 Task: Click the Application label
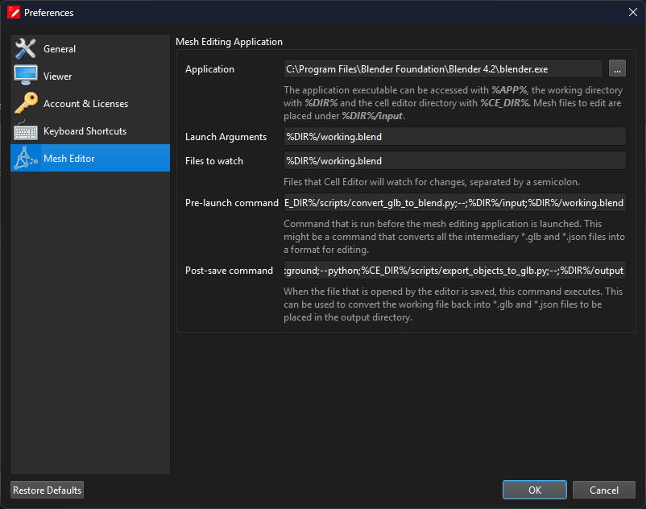(209, 69)
